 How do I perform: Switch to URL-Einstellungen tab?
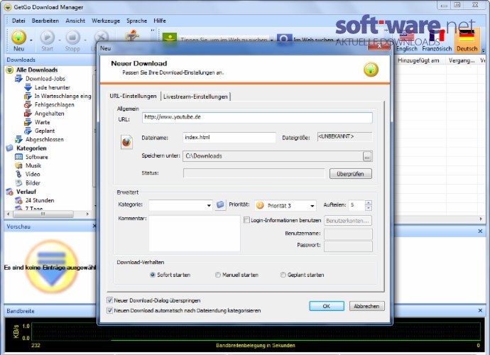[133, 96]
